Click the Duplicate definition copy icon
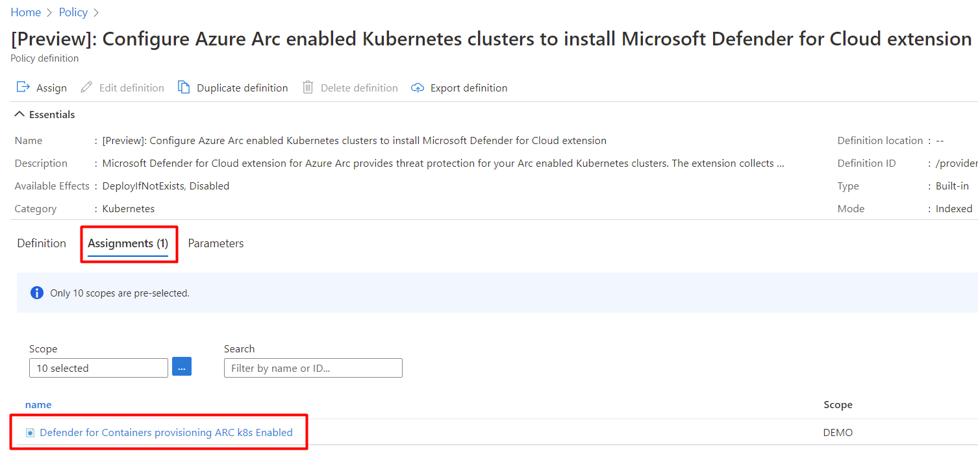Viewport: 978px width, 462px height. point(184,88)
